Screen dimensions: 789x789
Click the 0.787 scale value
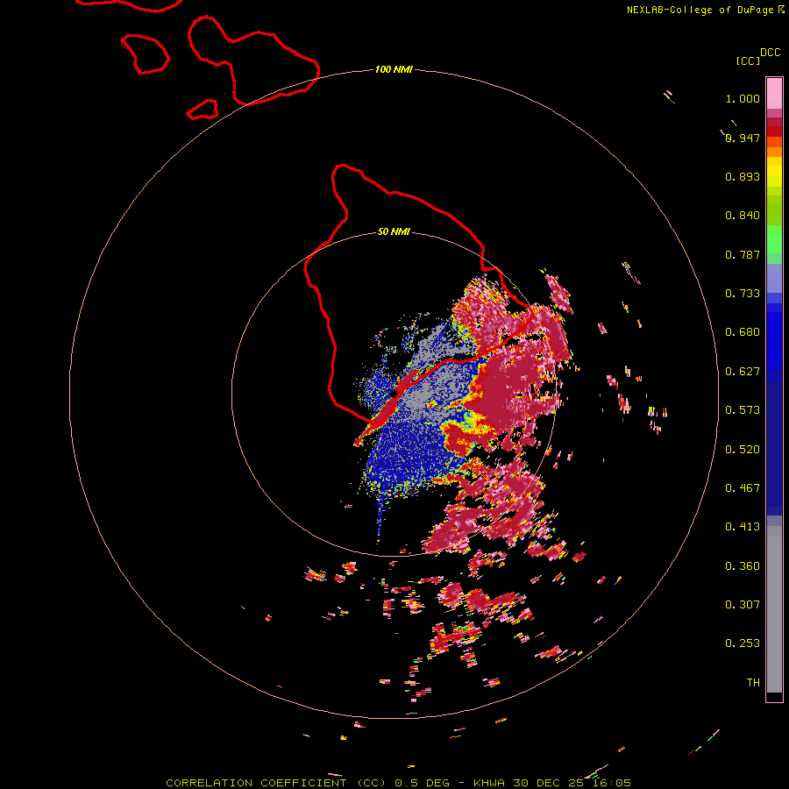coord(743,254)
